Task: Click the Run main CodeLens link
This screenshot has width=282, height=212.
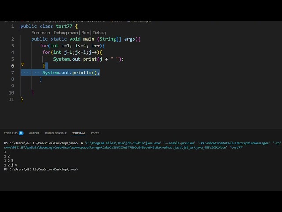Action: pos(41,33)
